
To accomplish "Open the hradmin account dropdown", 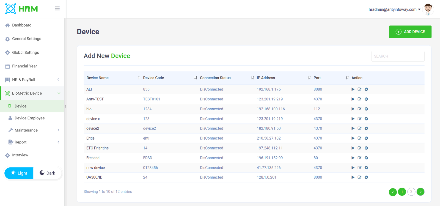I will pyautogui.click(x=394, y=9).
